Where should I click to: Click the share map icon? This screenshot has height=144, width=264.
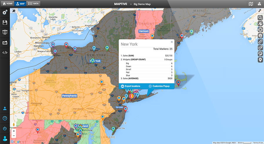tap(5, 42)
